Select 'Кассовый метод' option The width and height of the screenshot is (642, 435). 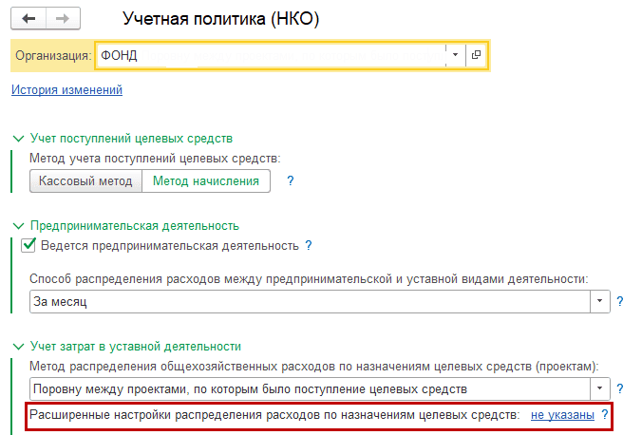85,180
